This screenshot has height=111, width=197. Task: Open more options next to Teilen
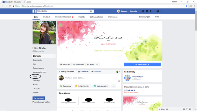tap(97, 65)
